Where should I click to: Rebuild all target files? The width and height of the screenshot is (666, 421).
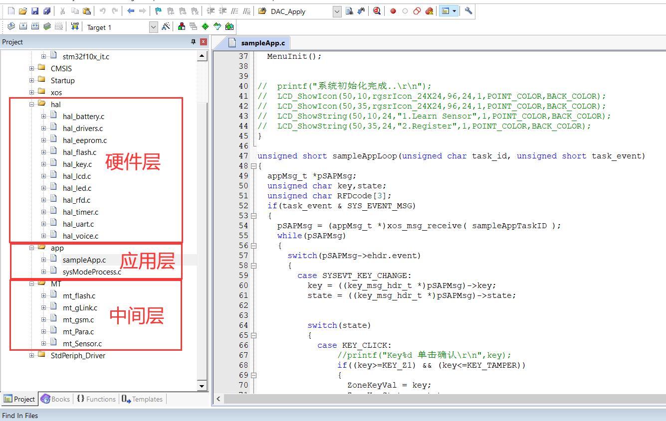pyautogui.click(x=35, y=26)
